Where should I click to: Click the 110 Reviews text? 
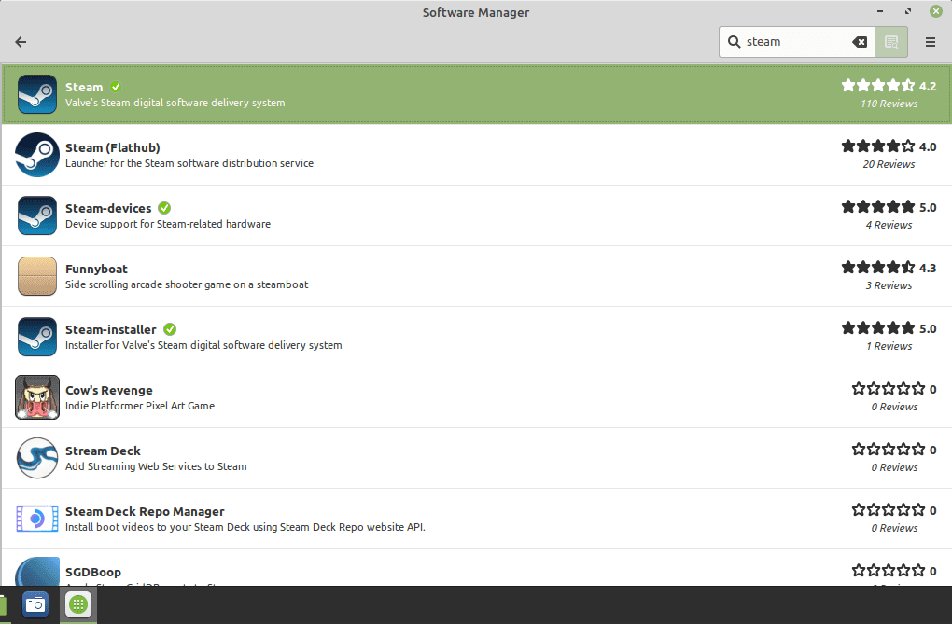tap(889, 104)
